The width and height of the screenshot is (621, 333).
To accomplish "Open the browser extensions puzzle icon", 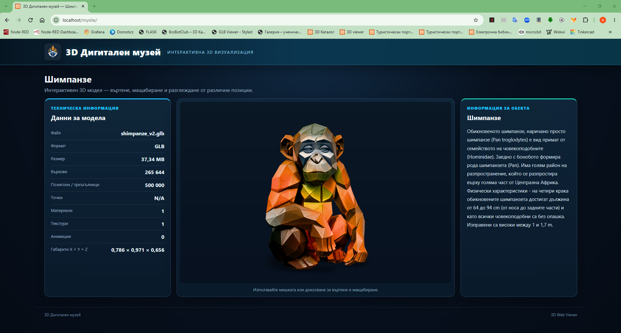I will tap(585, 20).
